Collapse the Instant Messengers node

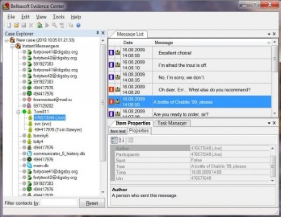coord(12,47)
